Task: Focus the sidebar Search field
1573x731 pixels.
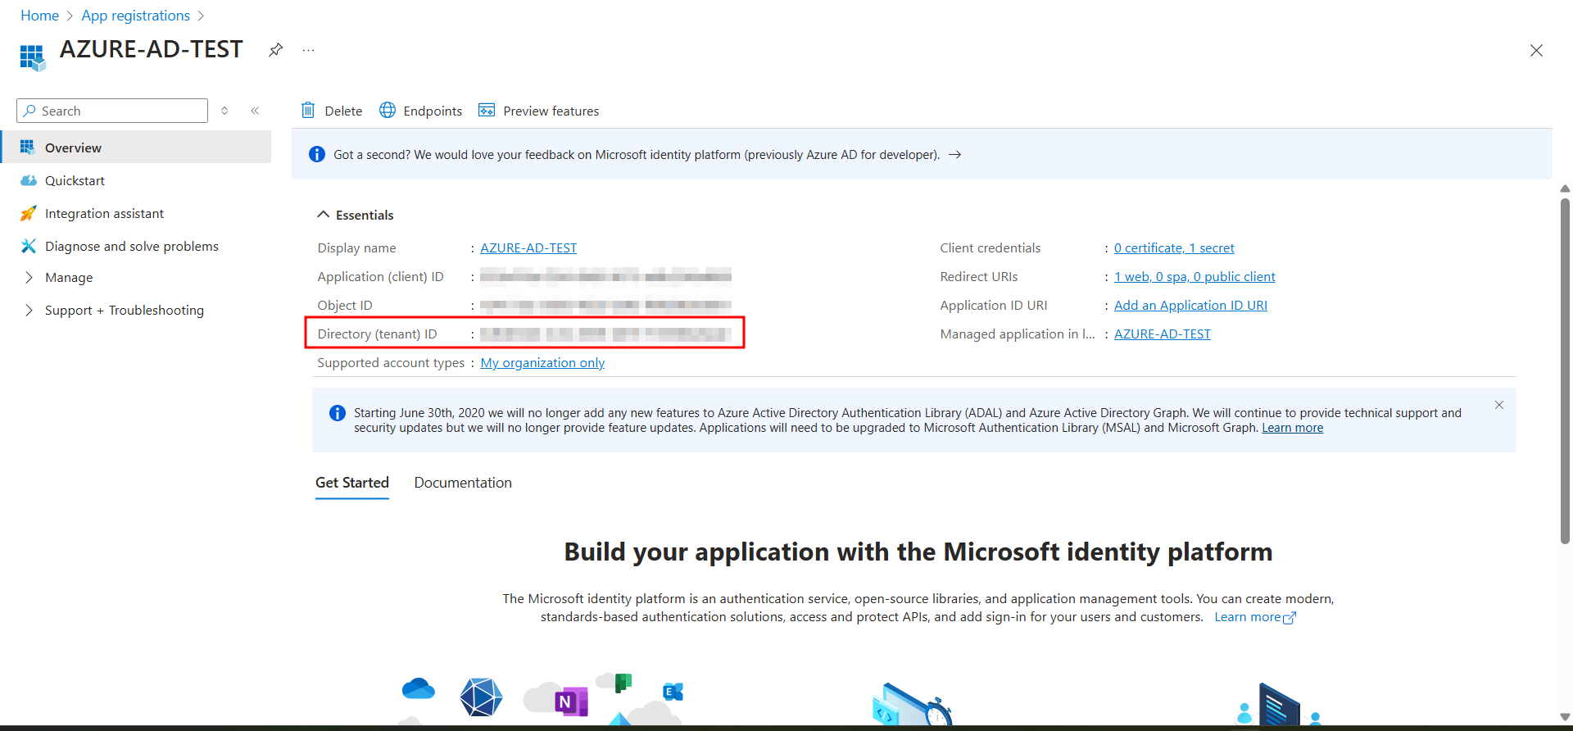Action: pos(112,111)
